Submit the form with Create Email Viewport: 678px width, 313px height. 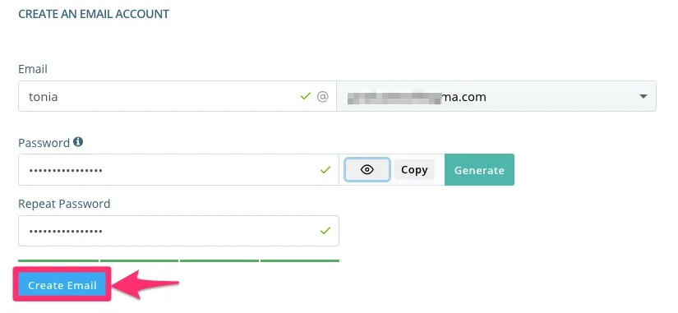(62, 285)
